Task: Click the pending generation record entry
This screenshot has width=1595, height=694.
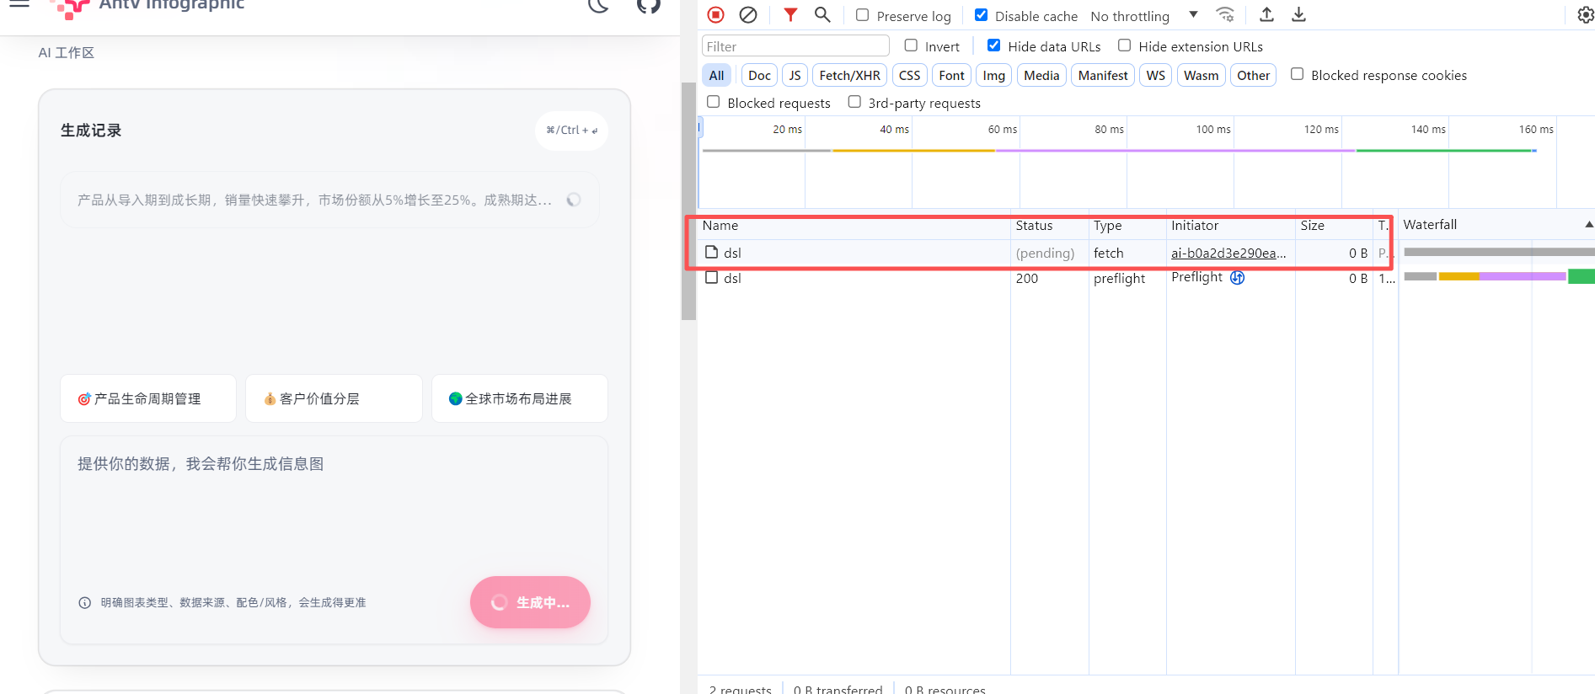Action: tap(329, 200)
